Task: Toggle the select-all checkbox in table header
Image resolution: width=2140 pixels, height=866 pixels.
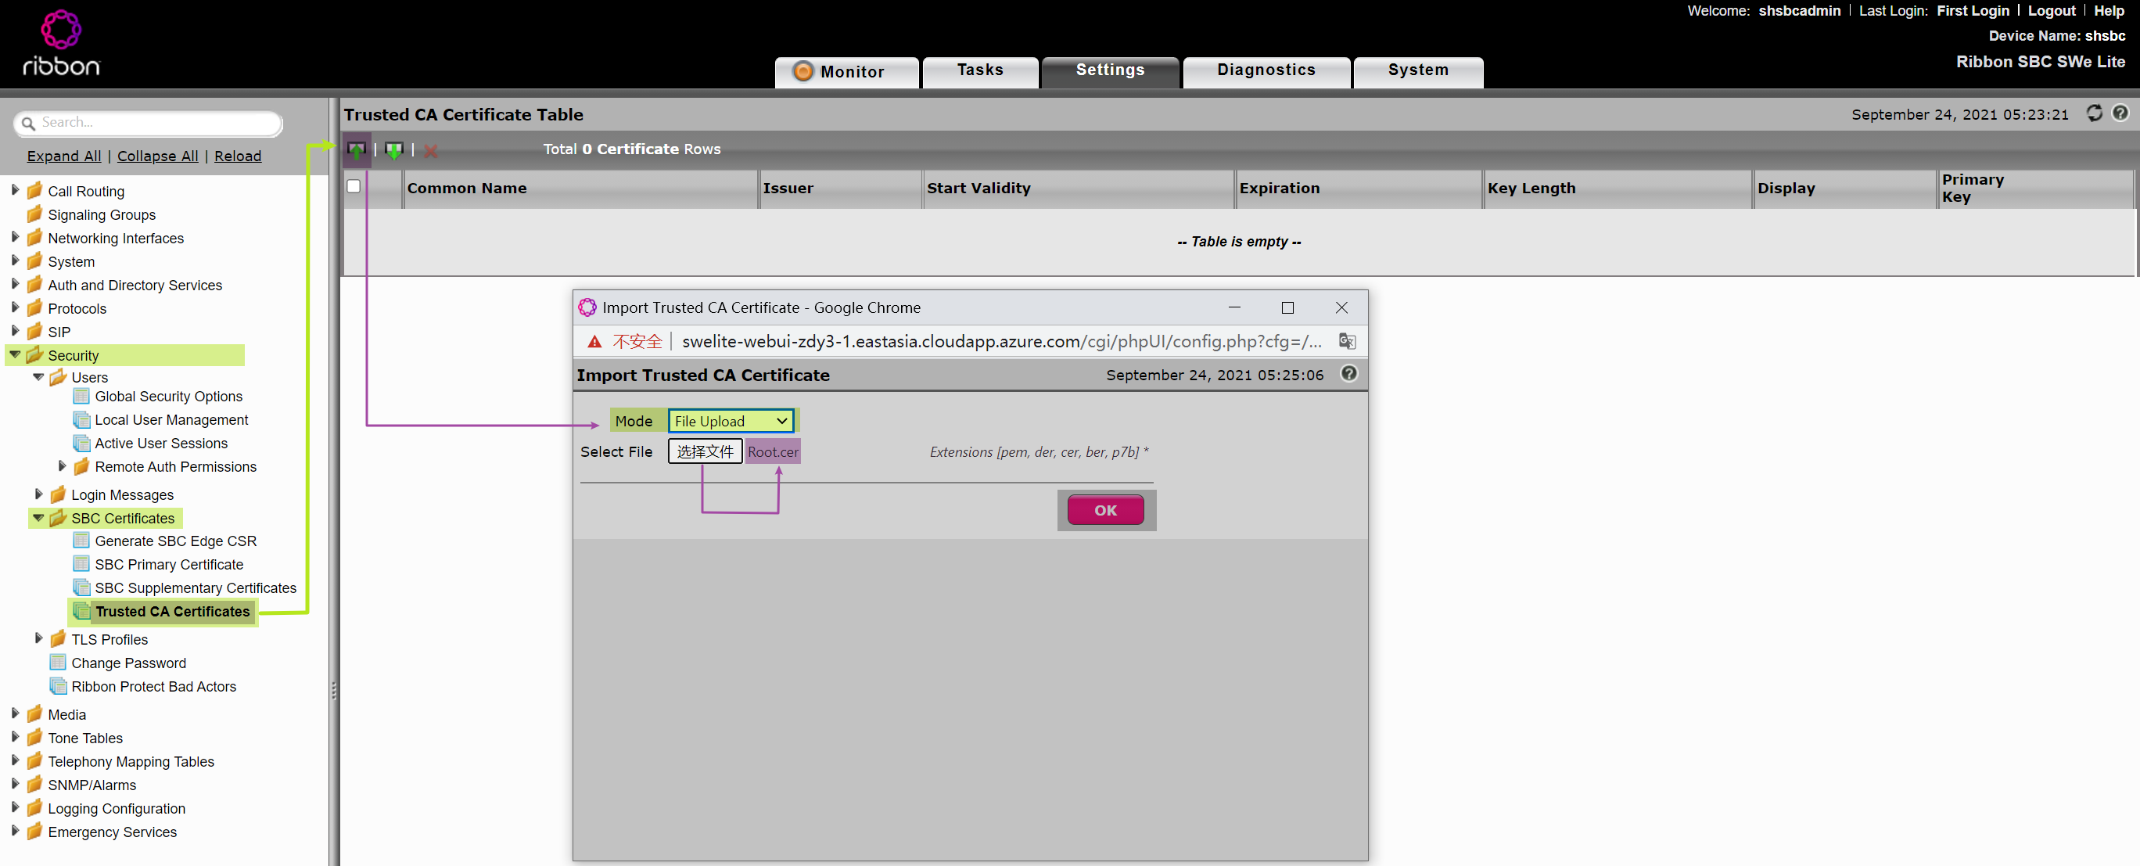Action: (x=354, y=186)
